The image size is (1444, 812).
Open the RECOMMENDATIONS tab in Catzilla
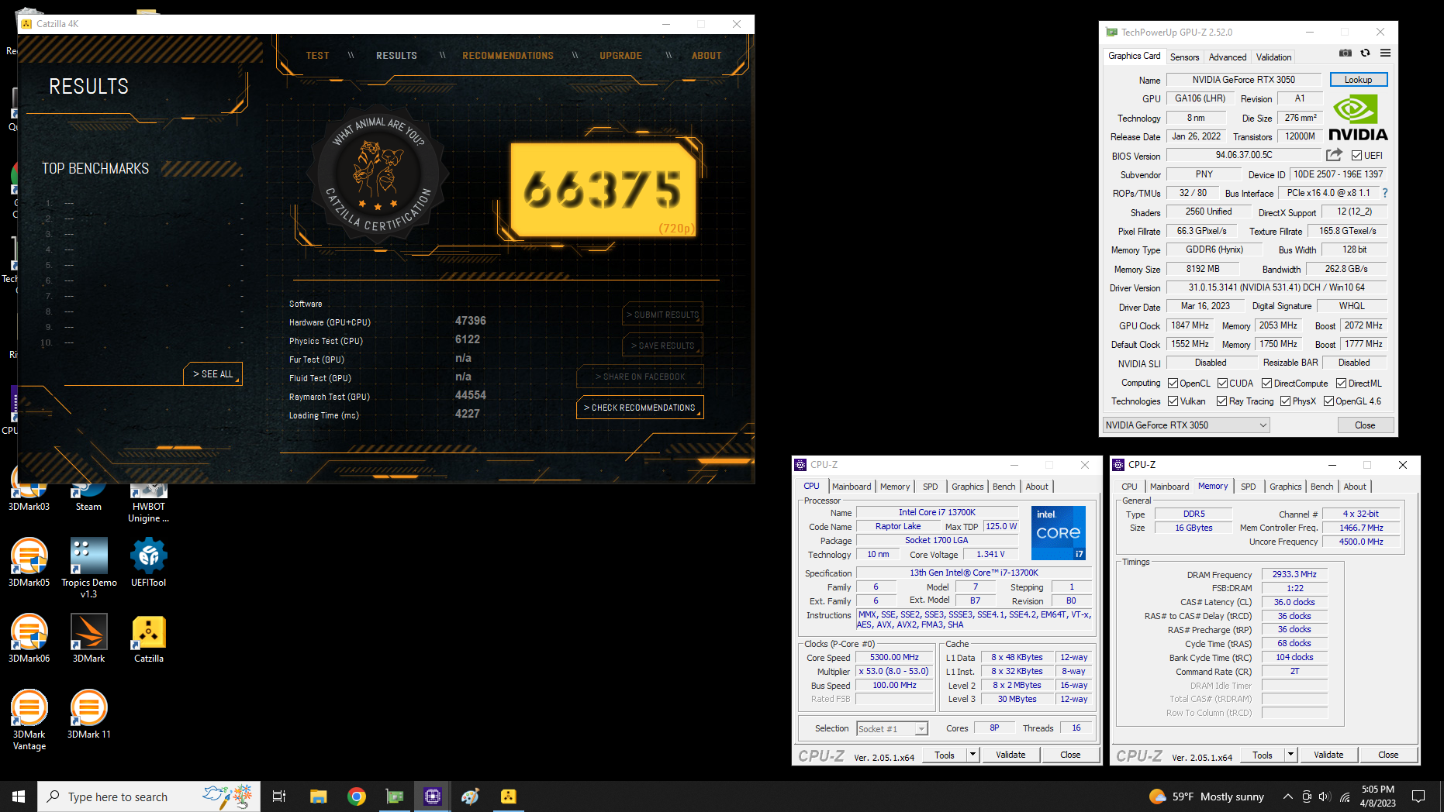(x=508, y=56)
